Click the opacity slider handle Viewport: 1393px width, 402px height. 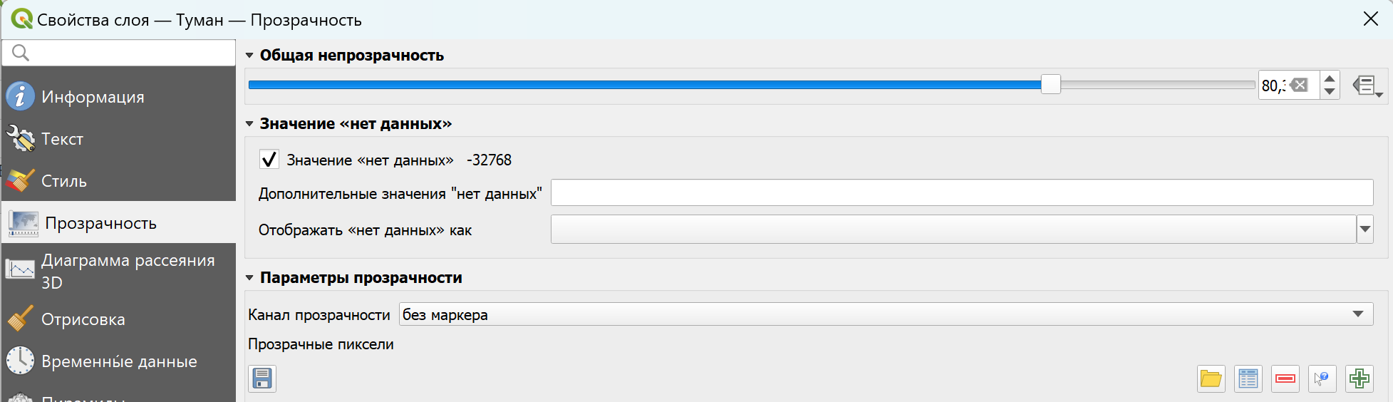point(1050,85)
